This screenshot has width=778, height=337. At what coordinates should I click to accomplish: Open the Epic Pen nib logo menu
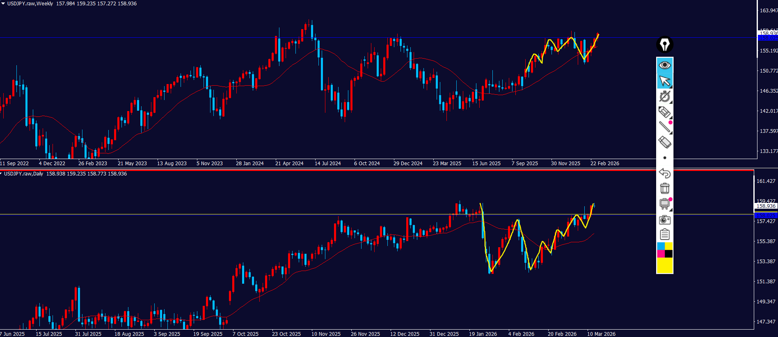664,45
